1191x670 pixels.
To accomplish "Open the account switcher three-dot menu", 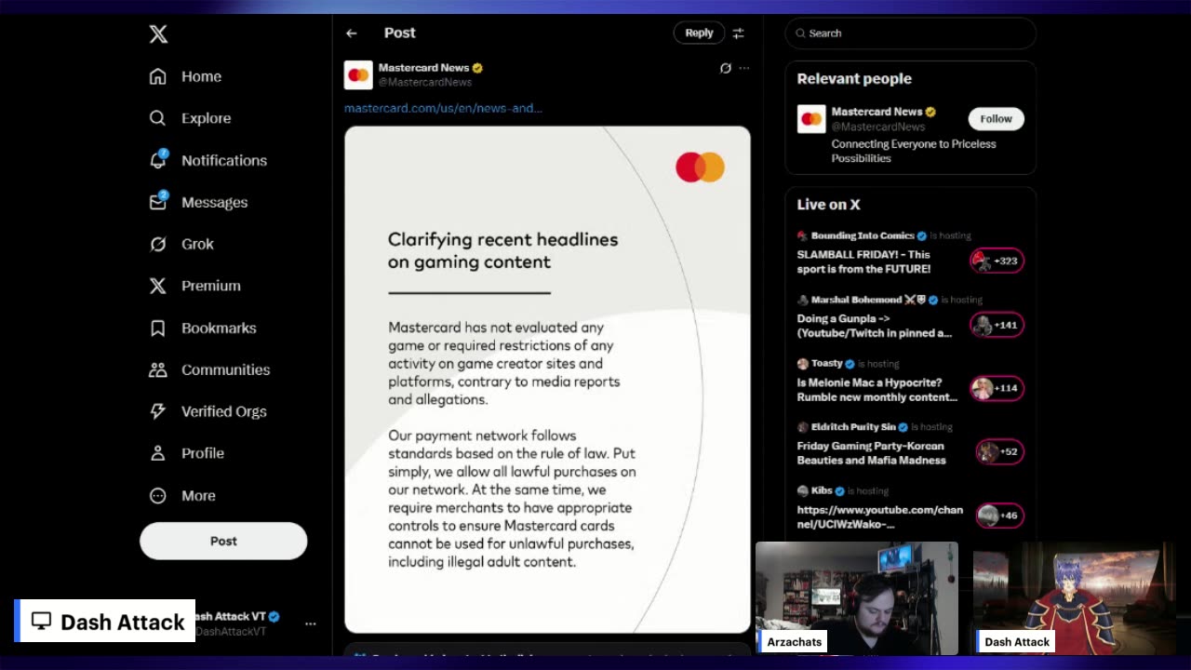I will point(311,623).
